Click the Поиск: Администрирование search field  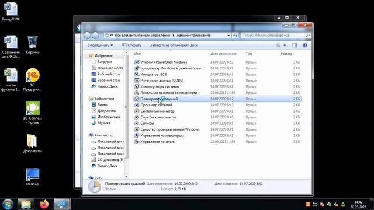coord(273,36)
